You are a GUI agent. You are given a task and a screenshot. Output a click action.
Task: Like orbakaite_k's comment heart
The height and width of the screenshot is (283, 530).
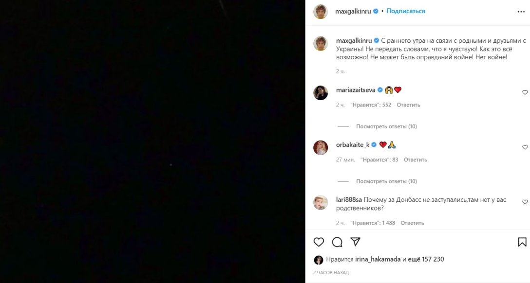tap(525, 147)
